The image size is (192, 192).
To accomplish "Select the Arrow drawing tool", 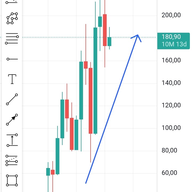I will [12, 120].
